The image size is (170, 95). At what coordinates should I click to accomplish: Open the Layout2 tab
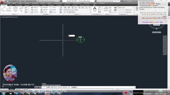26,89
